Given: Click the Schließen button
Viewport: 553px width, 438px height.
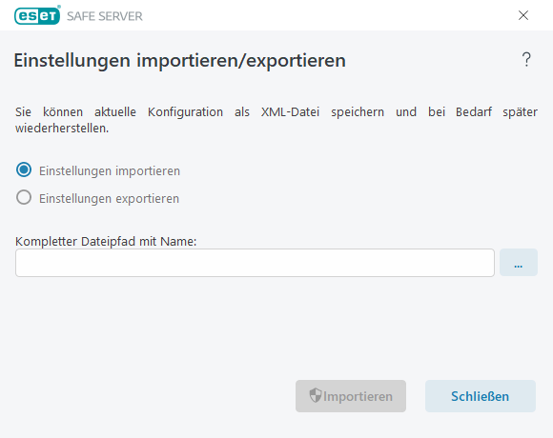Looking at the screenshot, I should [481, 396].
